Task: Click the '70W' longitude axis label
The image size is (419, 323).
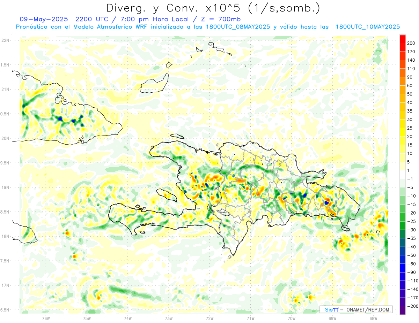Action: (291, 318)
